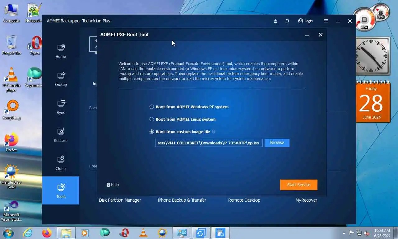Select Boot from custom image file
The image size is (398, 239).
180,132
